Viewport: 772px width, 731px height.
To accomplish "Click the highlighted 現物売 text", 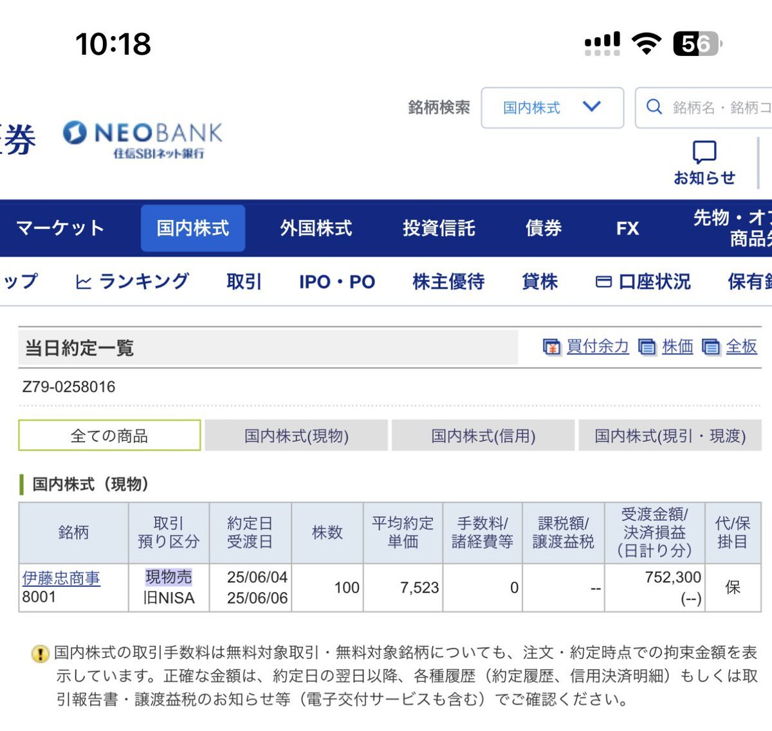I will point(169,577).
